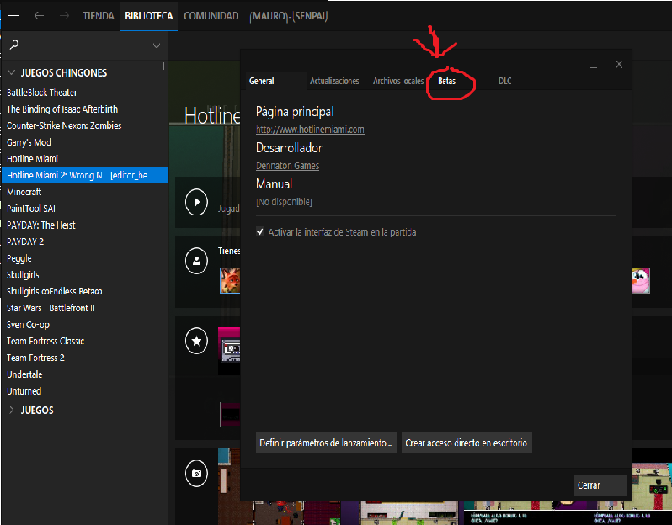Select Minecraft in the game list

(85, 192)
